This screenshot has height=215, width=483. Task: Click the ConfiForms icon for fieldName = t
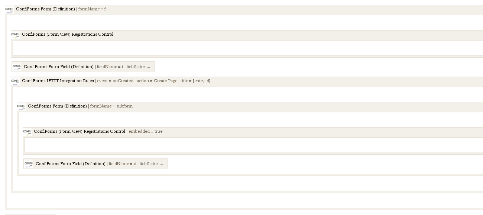click(17, 67)
